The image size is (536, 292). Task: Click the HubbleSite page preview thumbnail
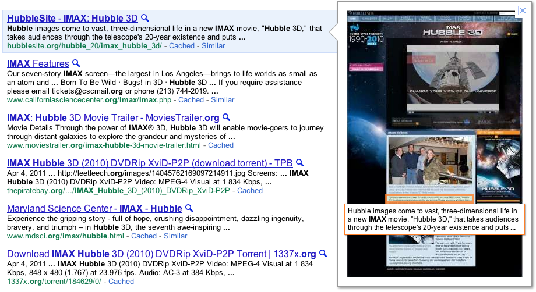[x=435, y=144]
